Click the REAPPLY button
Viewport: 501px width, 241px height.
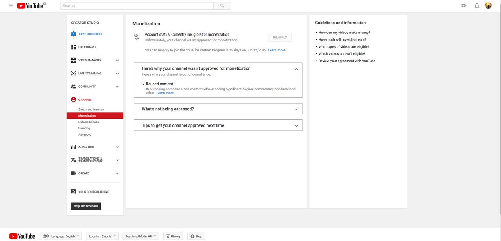280,38
